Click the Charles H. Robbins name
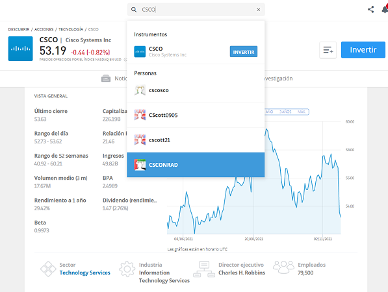This screenshot has height=292, width=388. [242, 273]
